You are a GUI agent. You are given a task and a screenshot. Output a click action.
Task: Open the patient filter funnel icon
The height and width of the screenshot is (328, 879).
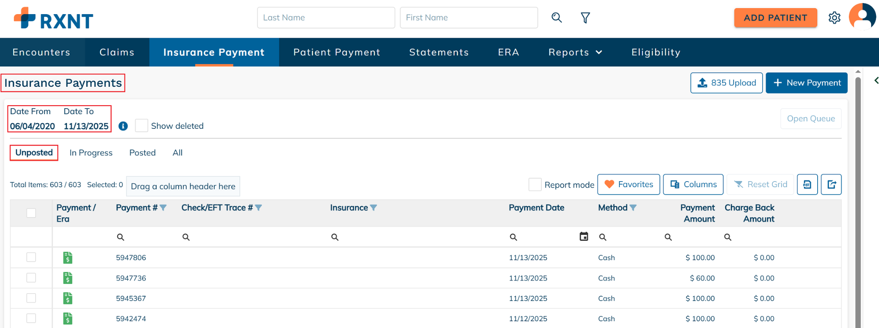click(585, 18)
